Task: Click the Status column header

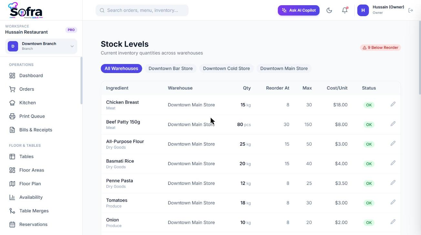Action: [369, 88]
